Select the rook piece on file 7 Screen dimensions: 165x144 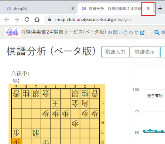(36, 133)
